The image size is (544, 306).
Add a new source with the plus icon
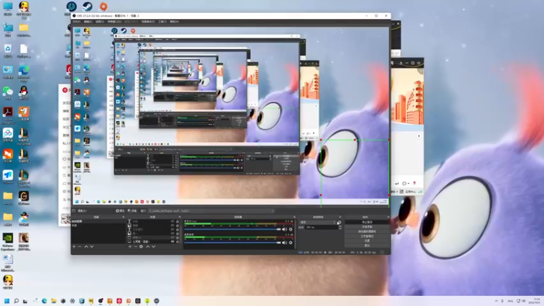pos(130,247)
